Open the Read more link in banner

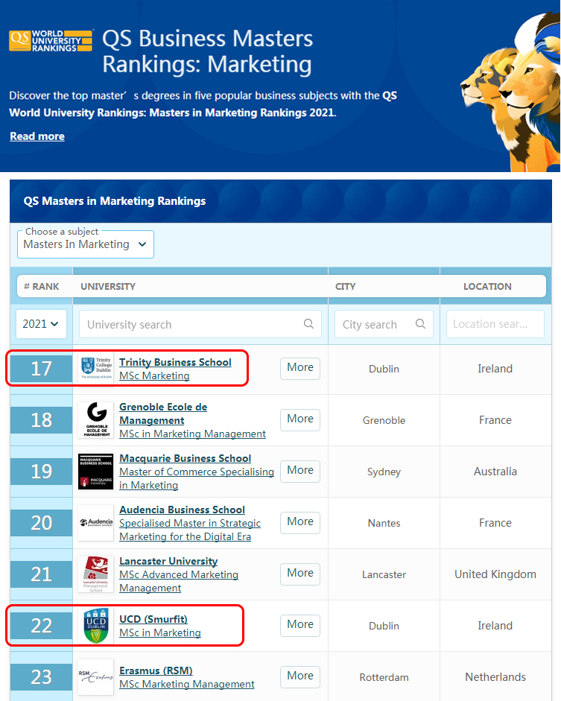[x=37, y=136]
